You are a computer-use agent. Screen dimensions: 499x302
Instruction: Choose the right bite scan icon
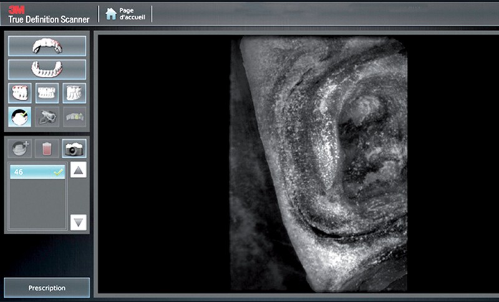click(74, 93)
